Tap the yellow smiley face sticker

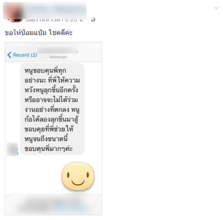(x=78, y=176)
